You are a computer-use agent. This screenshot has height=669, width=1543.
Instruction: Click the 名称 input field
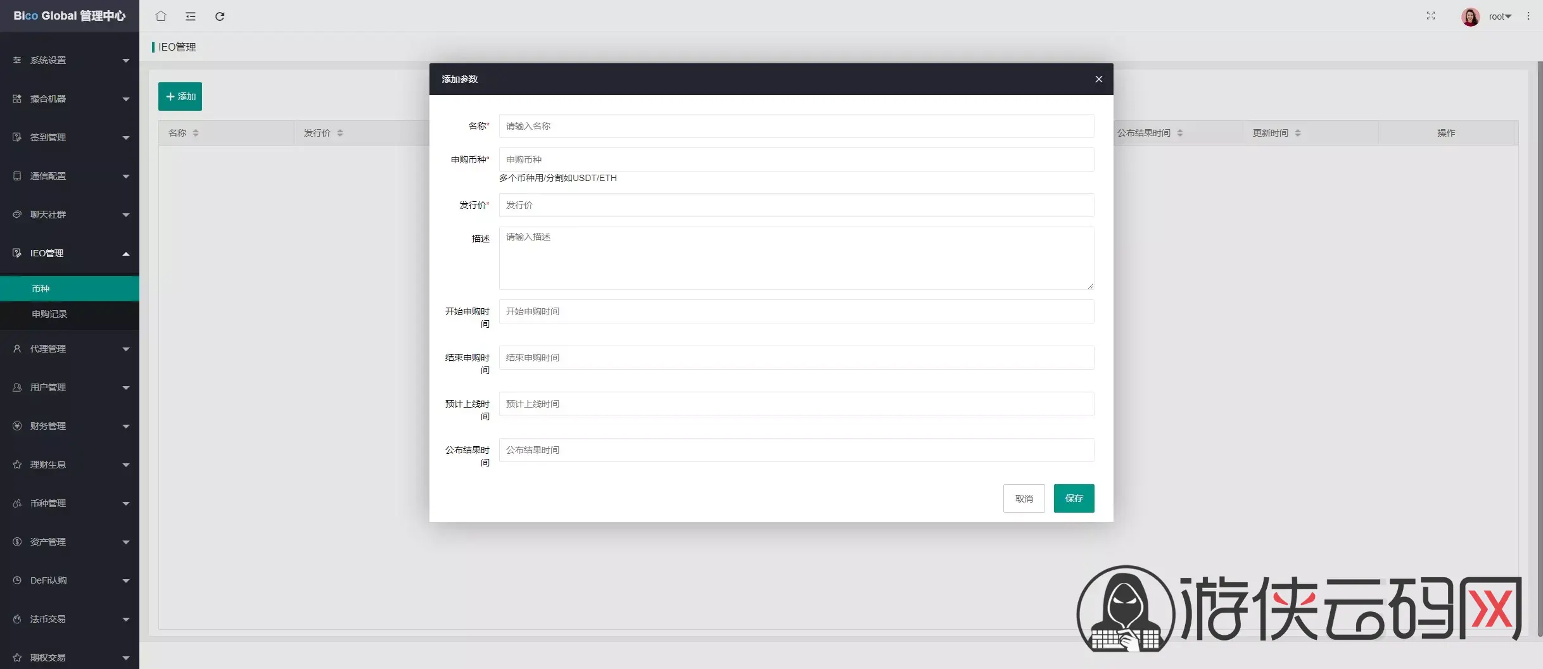pos(796,126)
